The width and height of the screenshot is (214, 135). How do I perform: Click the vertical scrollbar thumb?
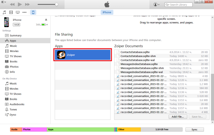tap(212, 97)
